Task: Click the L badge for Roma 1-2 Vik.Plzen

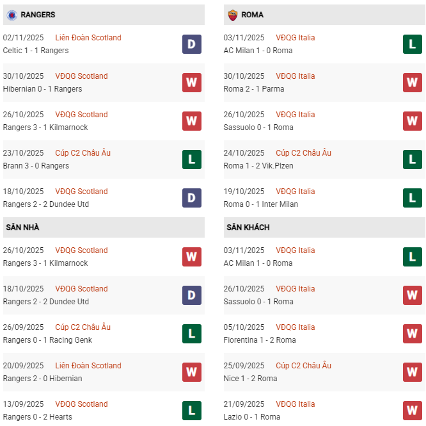Action: pos(412,160)
